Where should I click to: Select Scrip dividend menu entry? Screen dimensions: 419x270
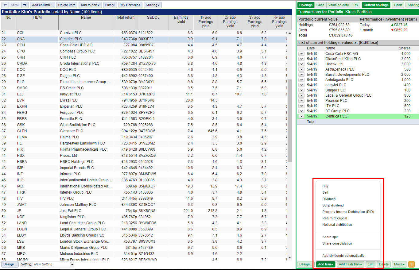tap(333, 205)
